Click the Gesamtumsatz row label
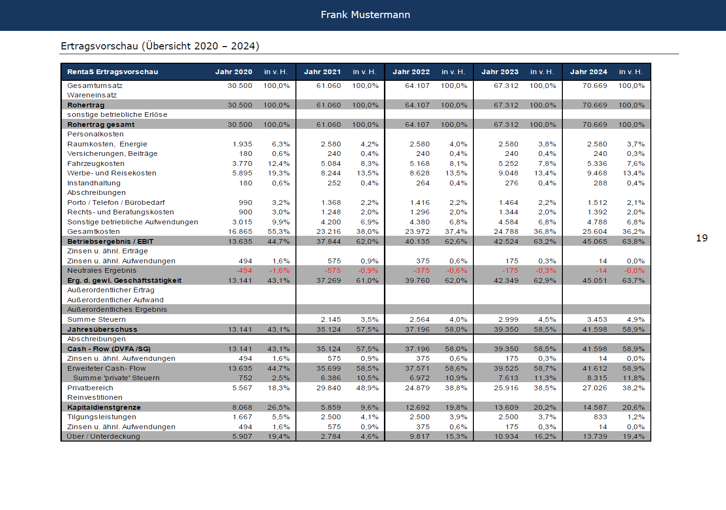726x510 pixels. tap(95, 86)
